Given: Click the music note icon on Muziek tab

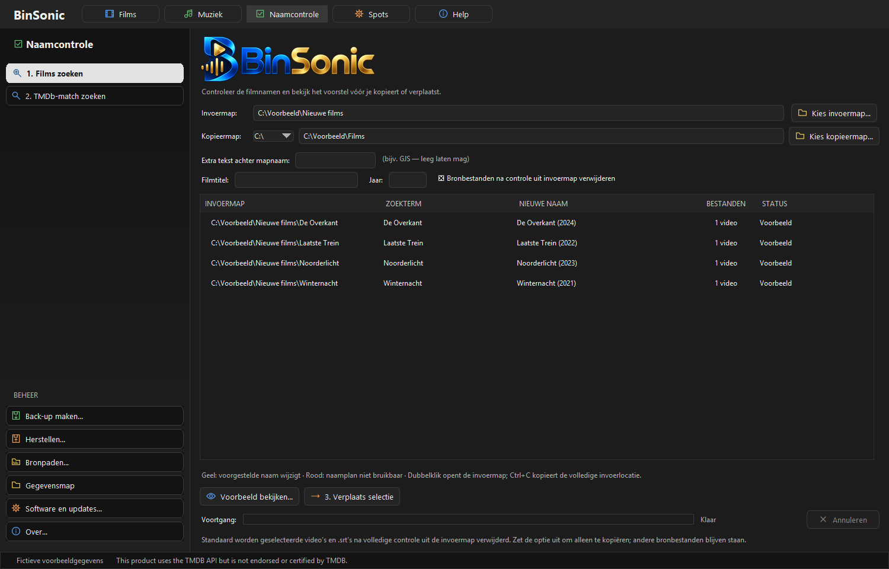Looking at the screenshot, I should pyautogui.click(x=188, y=14).
